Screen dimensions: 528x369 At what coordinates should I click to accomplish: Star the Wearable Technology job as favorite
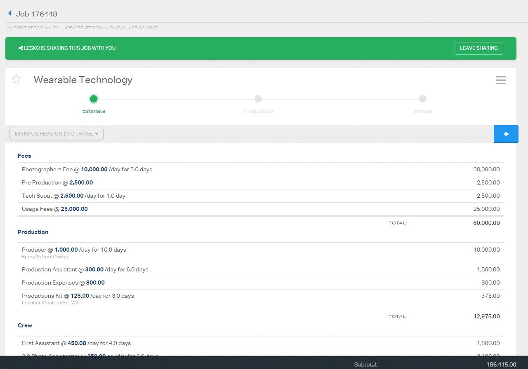tap(16, 79)
